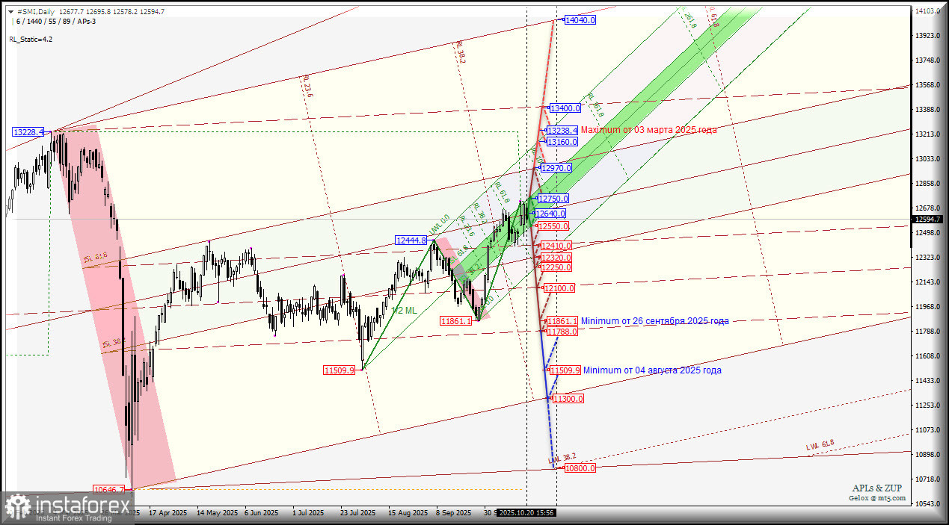This screenshot has height=525, width=949.
Task: Click 'Minimum от 04 августа 2025 года' annotation
Action: click(652, 370)
